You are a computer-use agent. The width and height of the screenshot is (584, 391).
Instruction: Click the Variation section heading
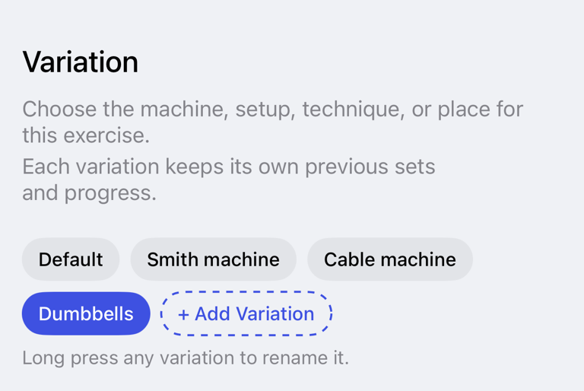click(x=81, y=62)
